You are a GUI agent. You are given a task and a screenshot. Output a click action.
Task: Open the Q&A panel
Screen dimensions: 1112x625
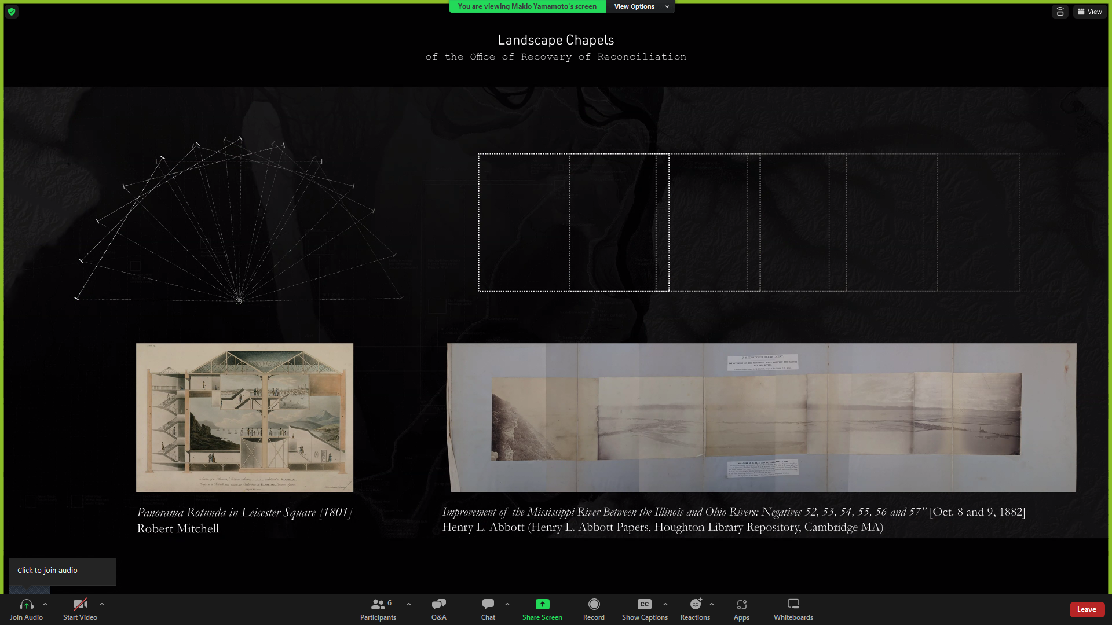(x=438, y=609)
